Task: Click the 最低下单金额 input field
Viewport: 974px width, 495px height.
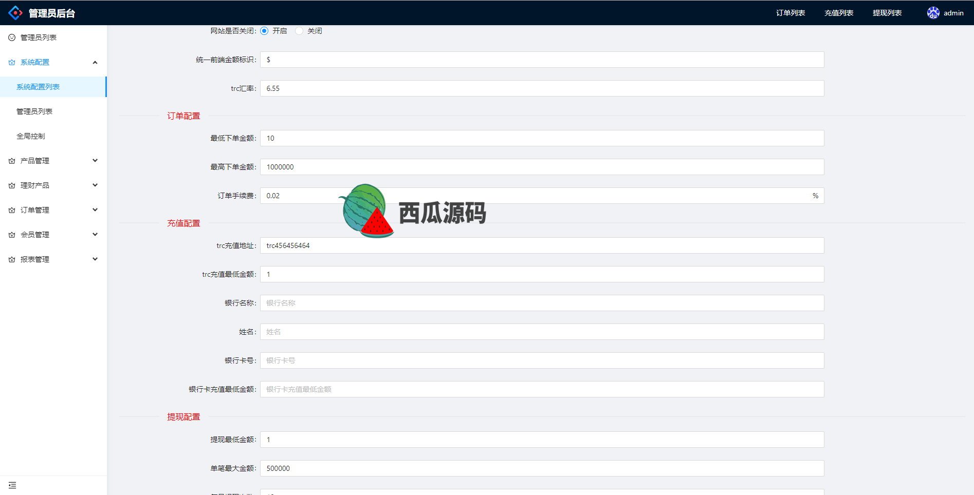Action: pos(542,138)
